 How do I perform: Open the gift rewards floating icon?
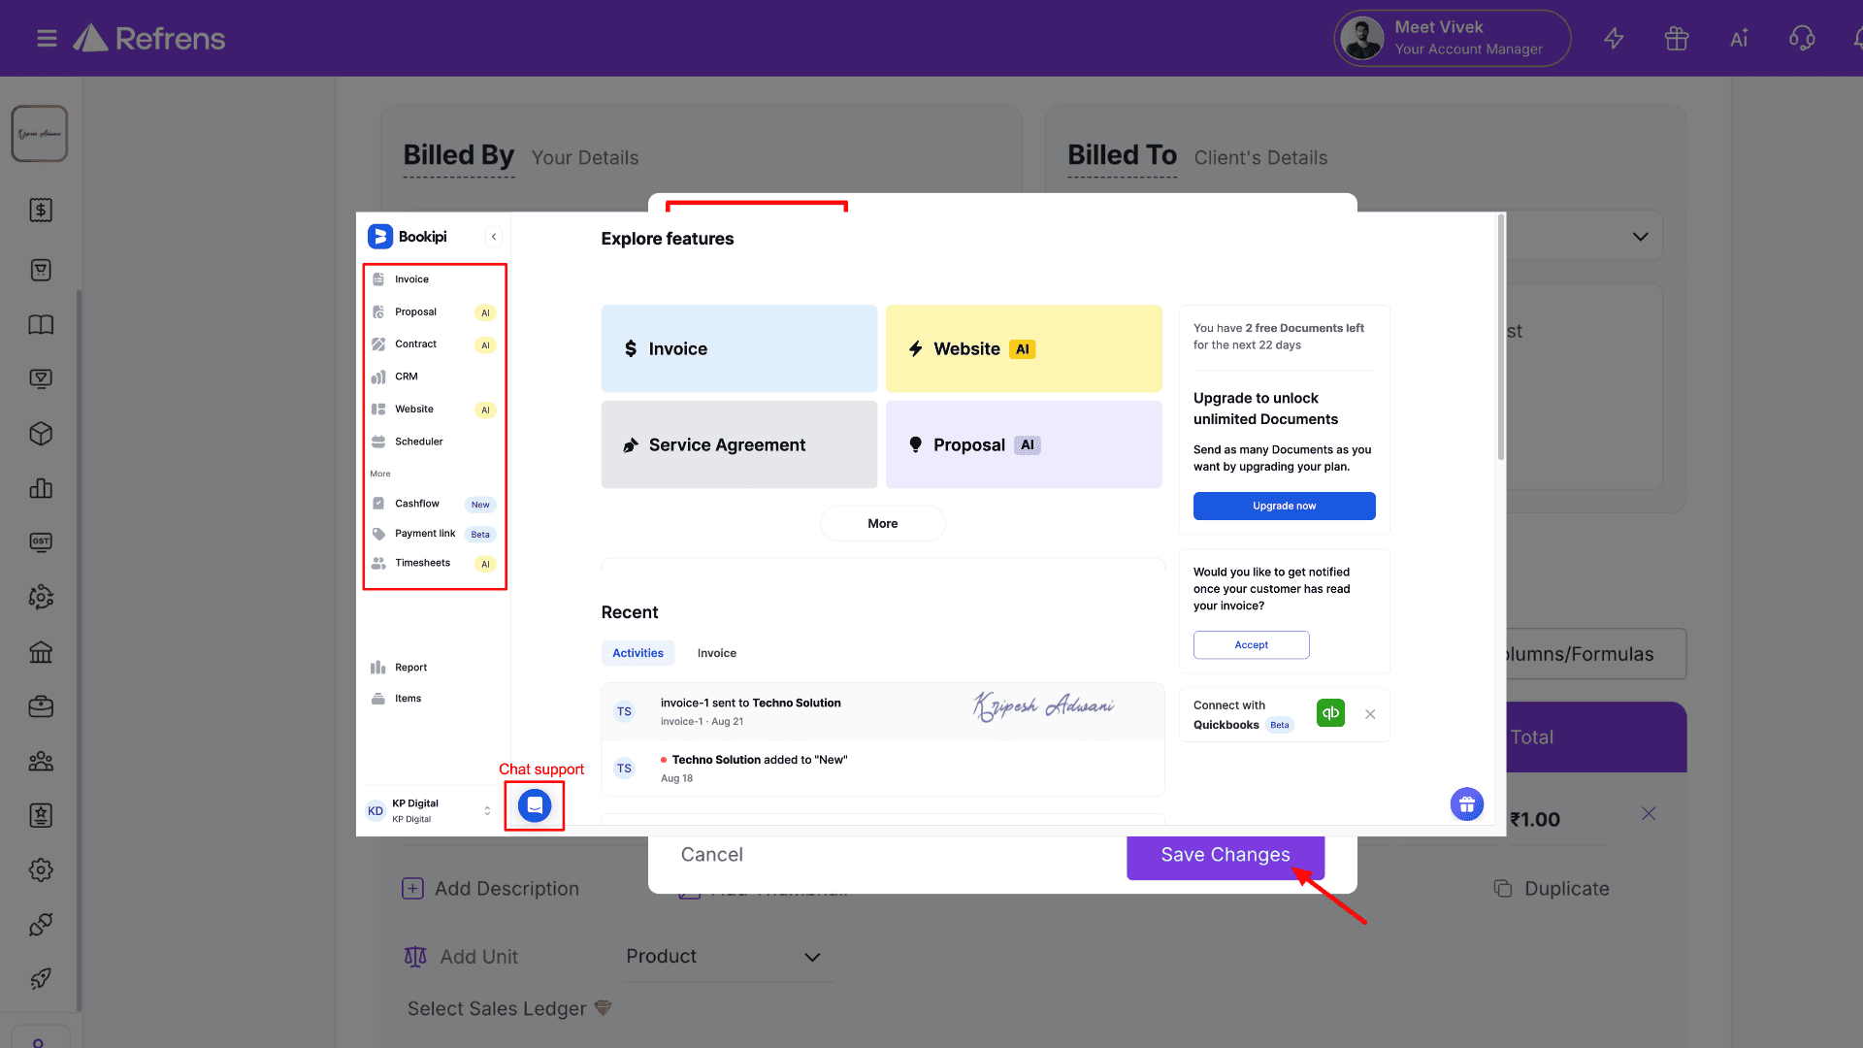click(x=1466, y=804)
